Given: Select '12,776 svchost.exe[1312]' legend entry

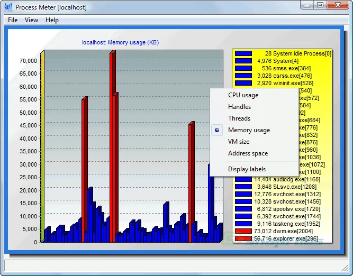Looking at the screenshot, I should point(287,194).
